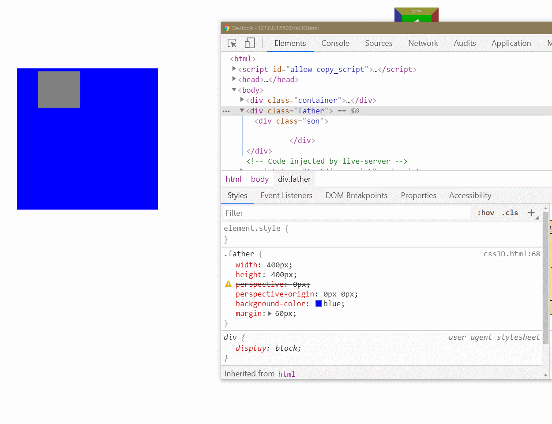
Task: Select the Styles sub-tab
Action: pyautogui.click(x=237, y=195)
